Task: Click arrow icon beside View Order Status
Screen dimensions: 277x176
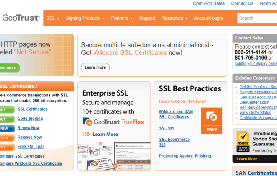Action: click(x=236, y=113)
